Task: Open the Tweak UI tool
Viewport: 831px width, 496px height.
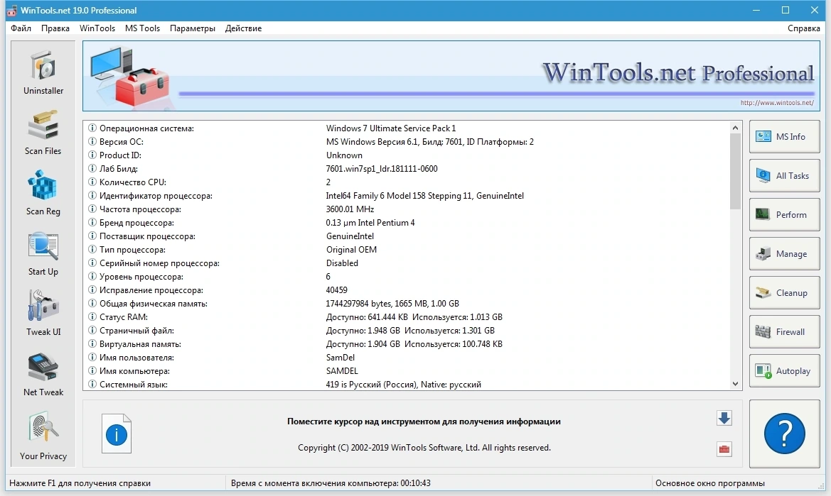Action: click(43, 314)
